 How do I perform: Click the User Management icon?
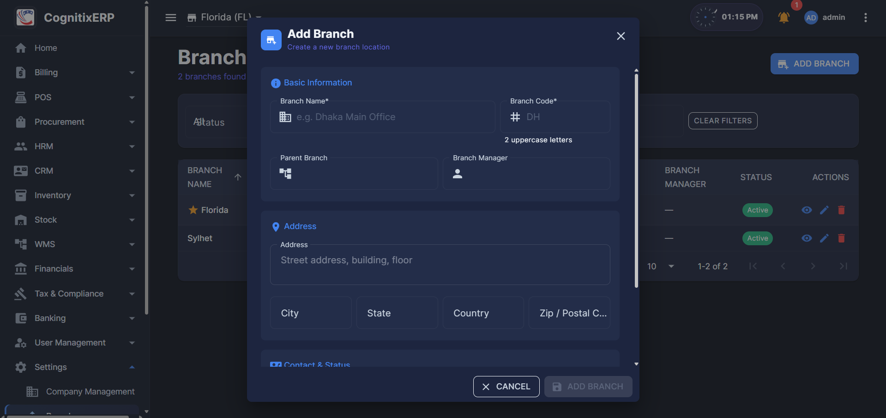pyautogui.click(x=21, y=343)
